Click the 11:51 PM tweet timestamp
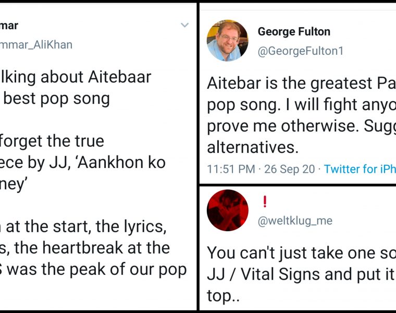This screenshot has width=396, height=313. pyautogui.click(x=231, y=169)
